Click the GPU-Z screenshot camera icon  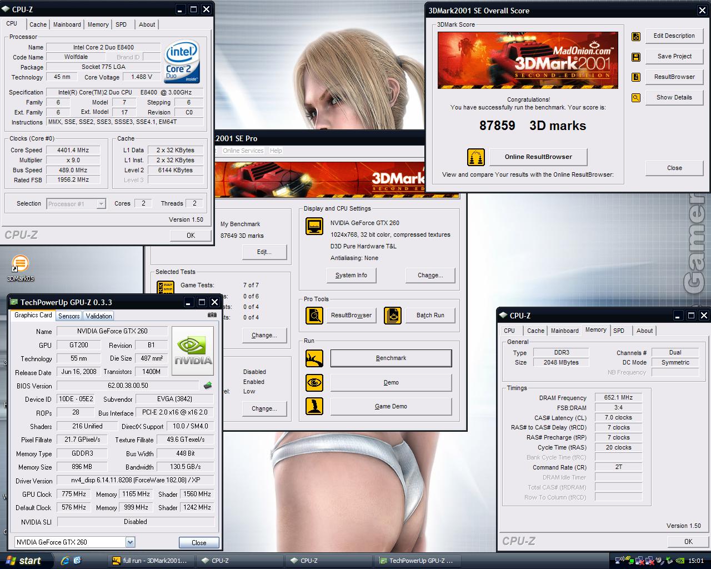(212, 315)
